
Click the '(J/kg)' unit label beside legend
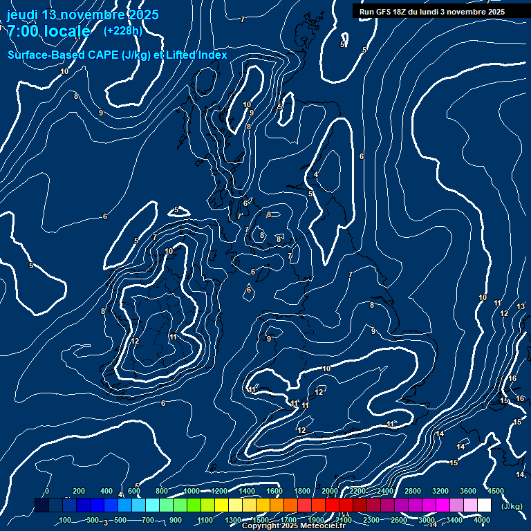tap(512, 505)
